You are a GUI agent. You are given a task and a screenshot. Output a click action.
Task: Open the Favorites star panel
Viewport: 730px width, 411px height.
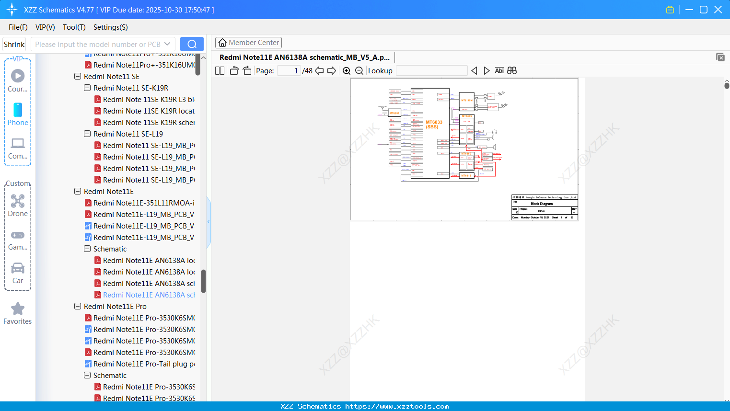(x=18, y=314)
